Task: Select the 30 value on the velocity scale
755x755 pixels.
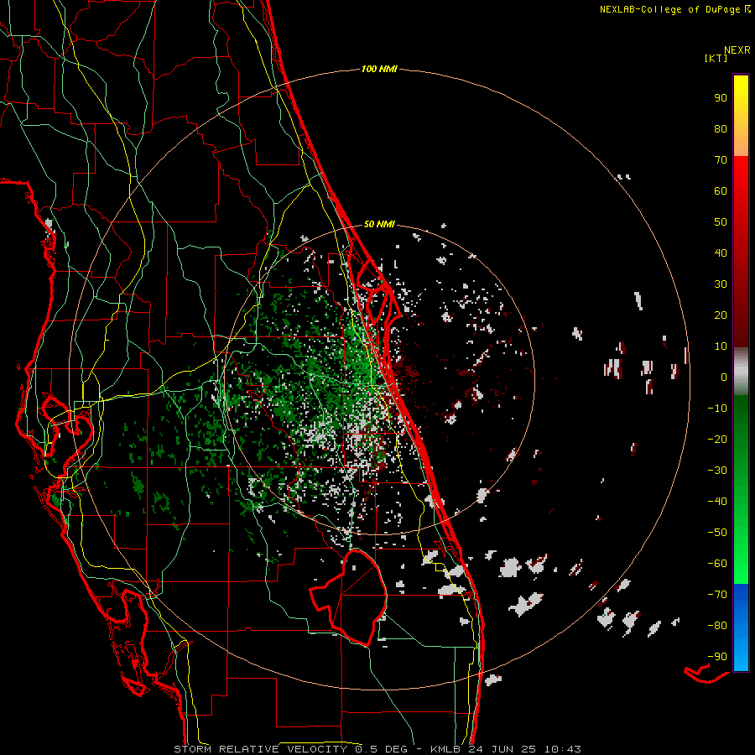Action: click(721, 284)
